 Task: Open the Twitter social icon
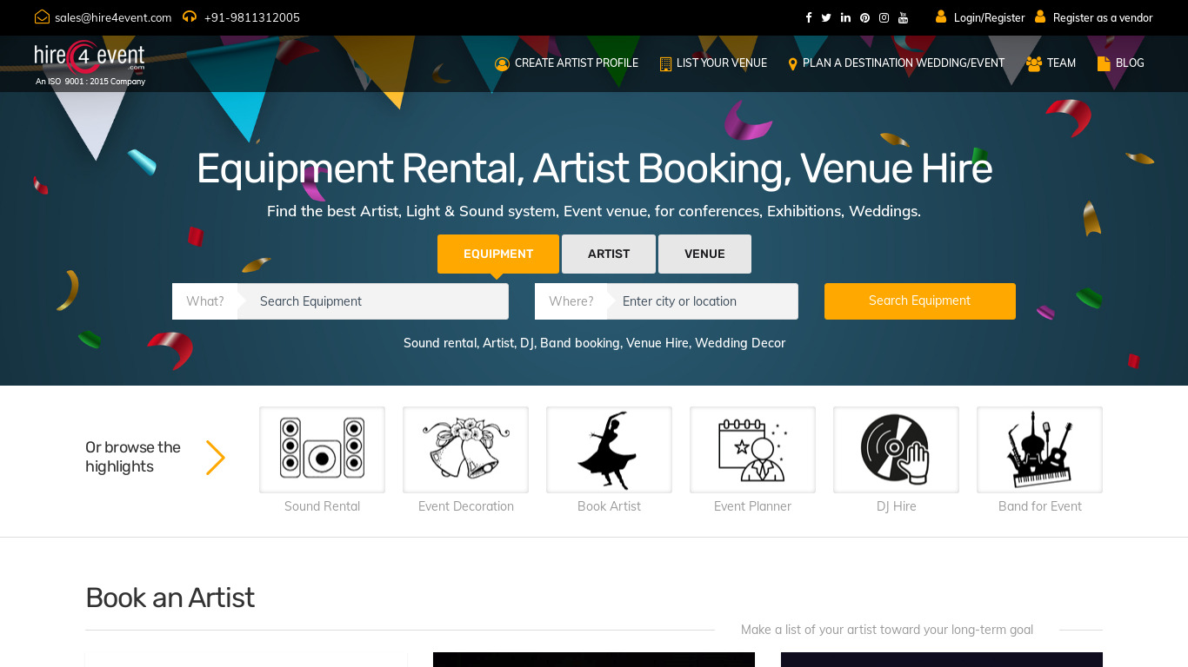coord(826,17)
